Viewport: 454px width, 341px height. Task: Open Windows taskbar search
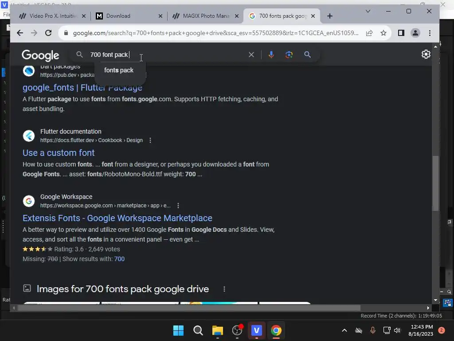click(x=198, y=330)
